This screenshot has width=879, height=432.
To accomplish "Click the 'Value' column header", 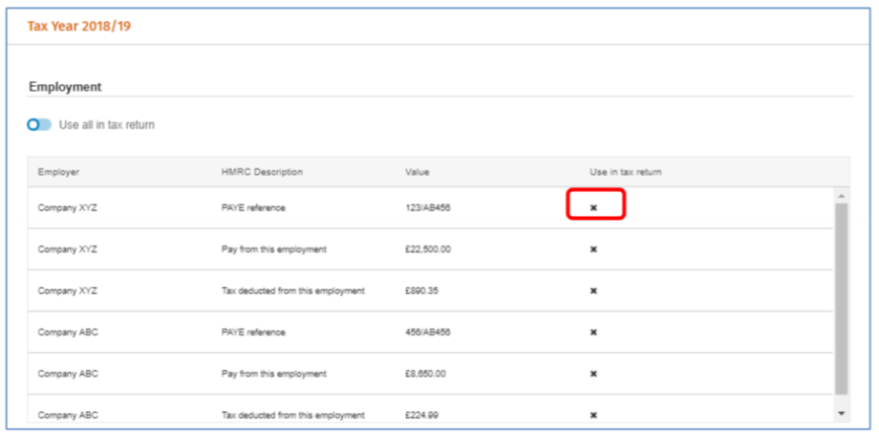I will pyautogui.click(x=418, y=172).
